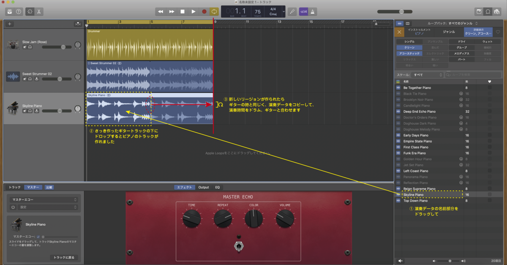Add a new track with plus button
This screenshot has width=507, height=265.
10,24
